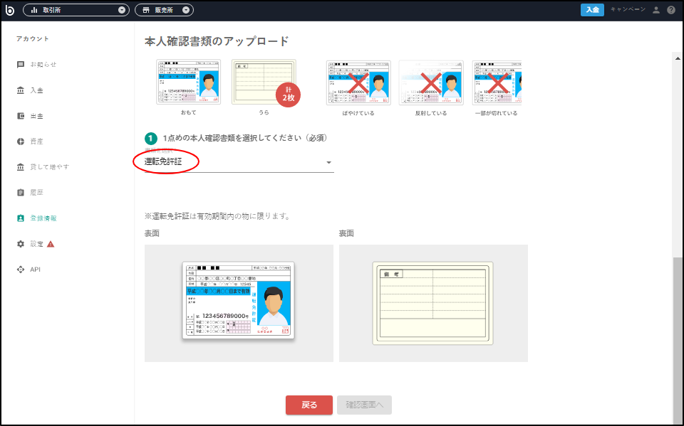Open 貸して増やす in the sidebar
Viewport: 684px width, 426px height.
[x=50, y=167]
